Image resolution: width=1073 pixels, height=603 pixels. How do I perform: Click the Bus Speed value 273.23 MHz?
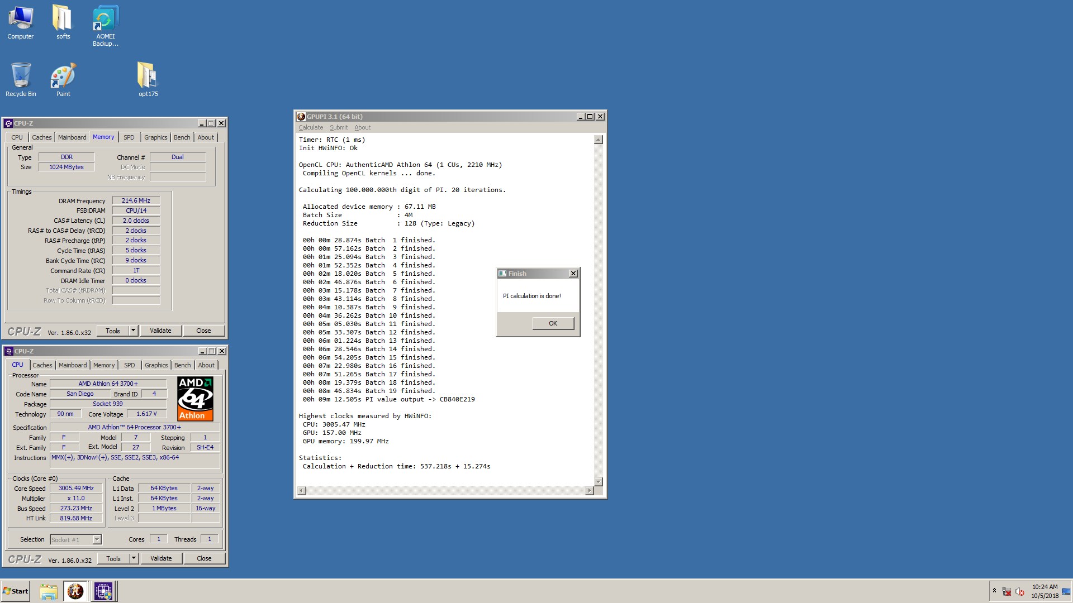76,508
